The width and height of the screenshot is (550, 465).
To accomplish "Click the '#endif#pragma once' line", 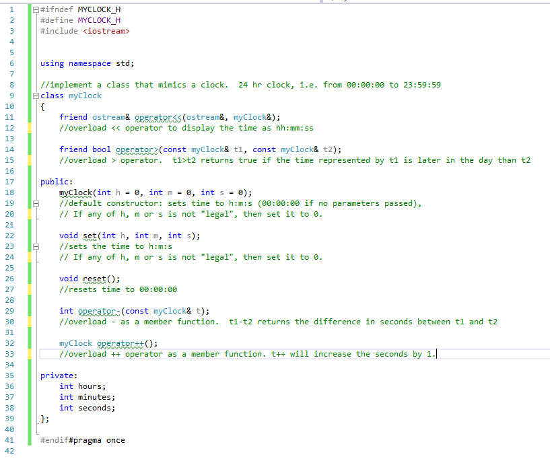I will tap(82, 440).
